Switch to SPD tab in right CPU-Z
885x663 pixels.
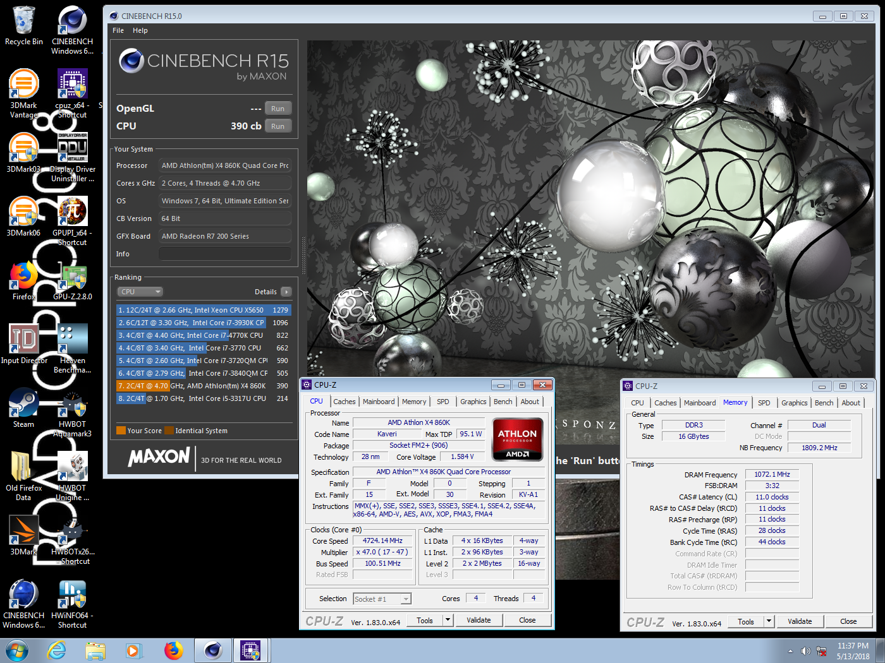click(x=764, y=403)
